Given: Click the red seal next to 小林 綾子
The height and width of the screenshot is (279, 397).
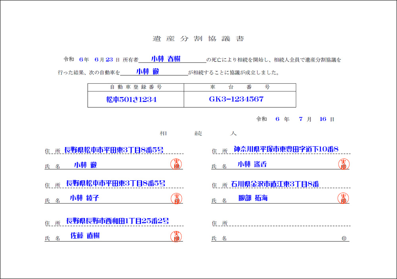Looking at the screenshot, I should (x=176, y=198).
